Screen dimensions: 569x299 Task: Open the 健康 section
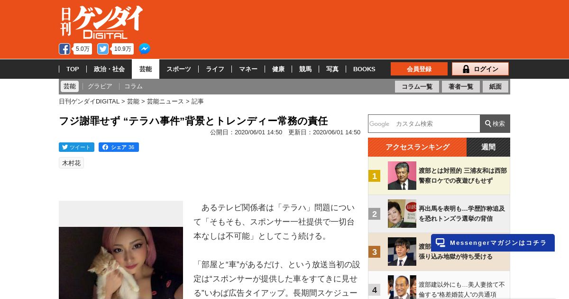278,69
